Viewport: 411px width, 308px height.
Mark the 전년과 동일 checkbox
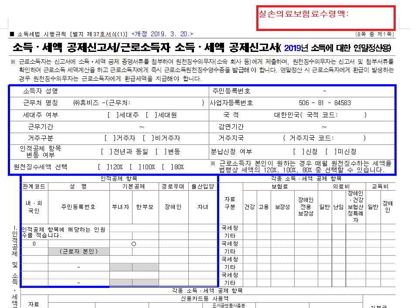pos(106,152)
